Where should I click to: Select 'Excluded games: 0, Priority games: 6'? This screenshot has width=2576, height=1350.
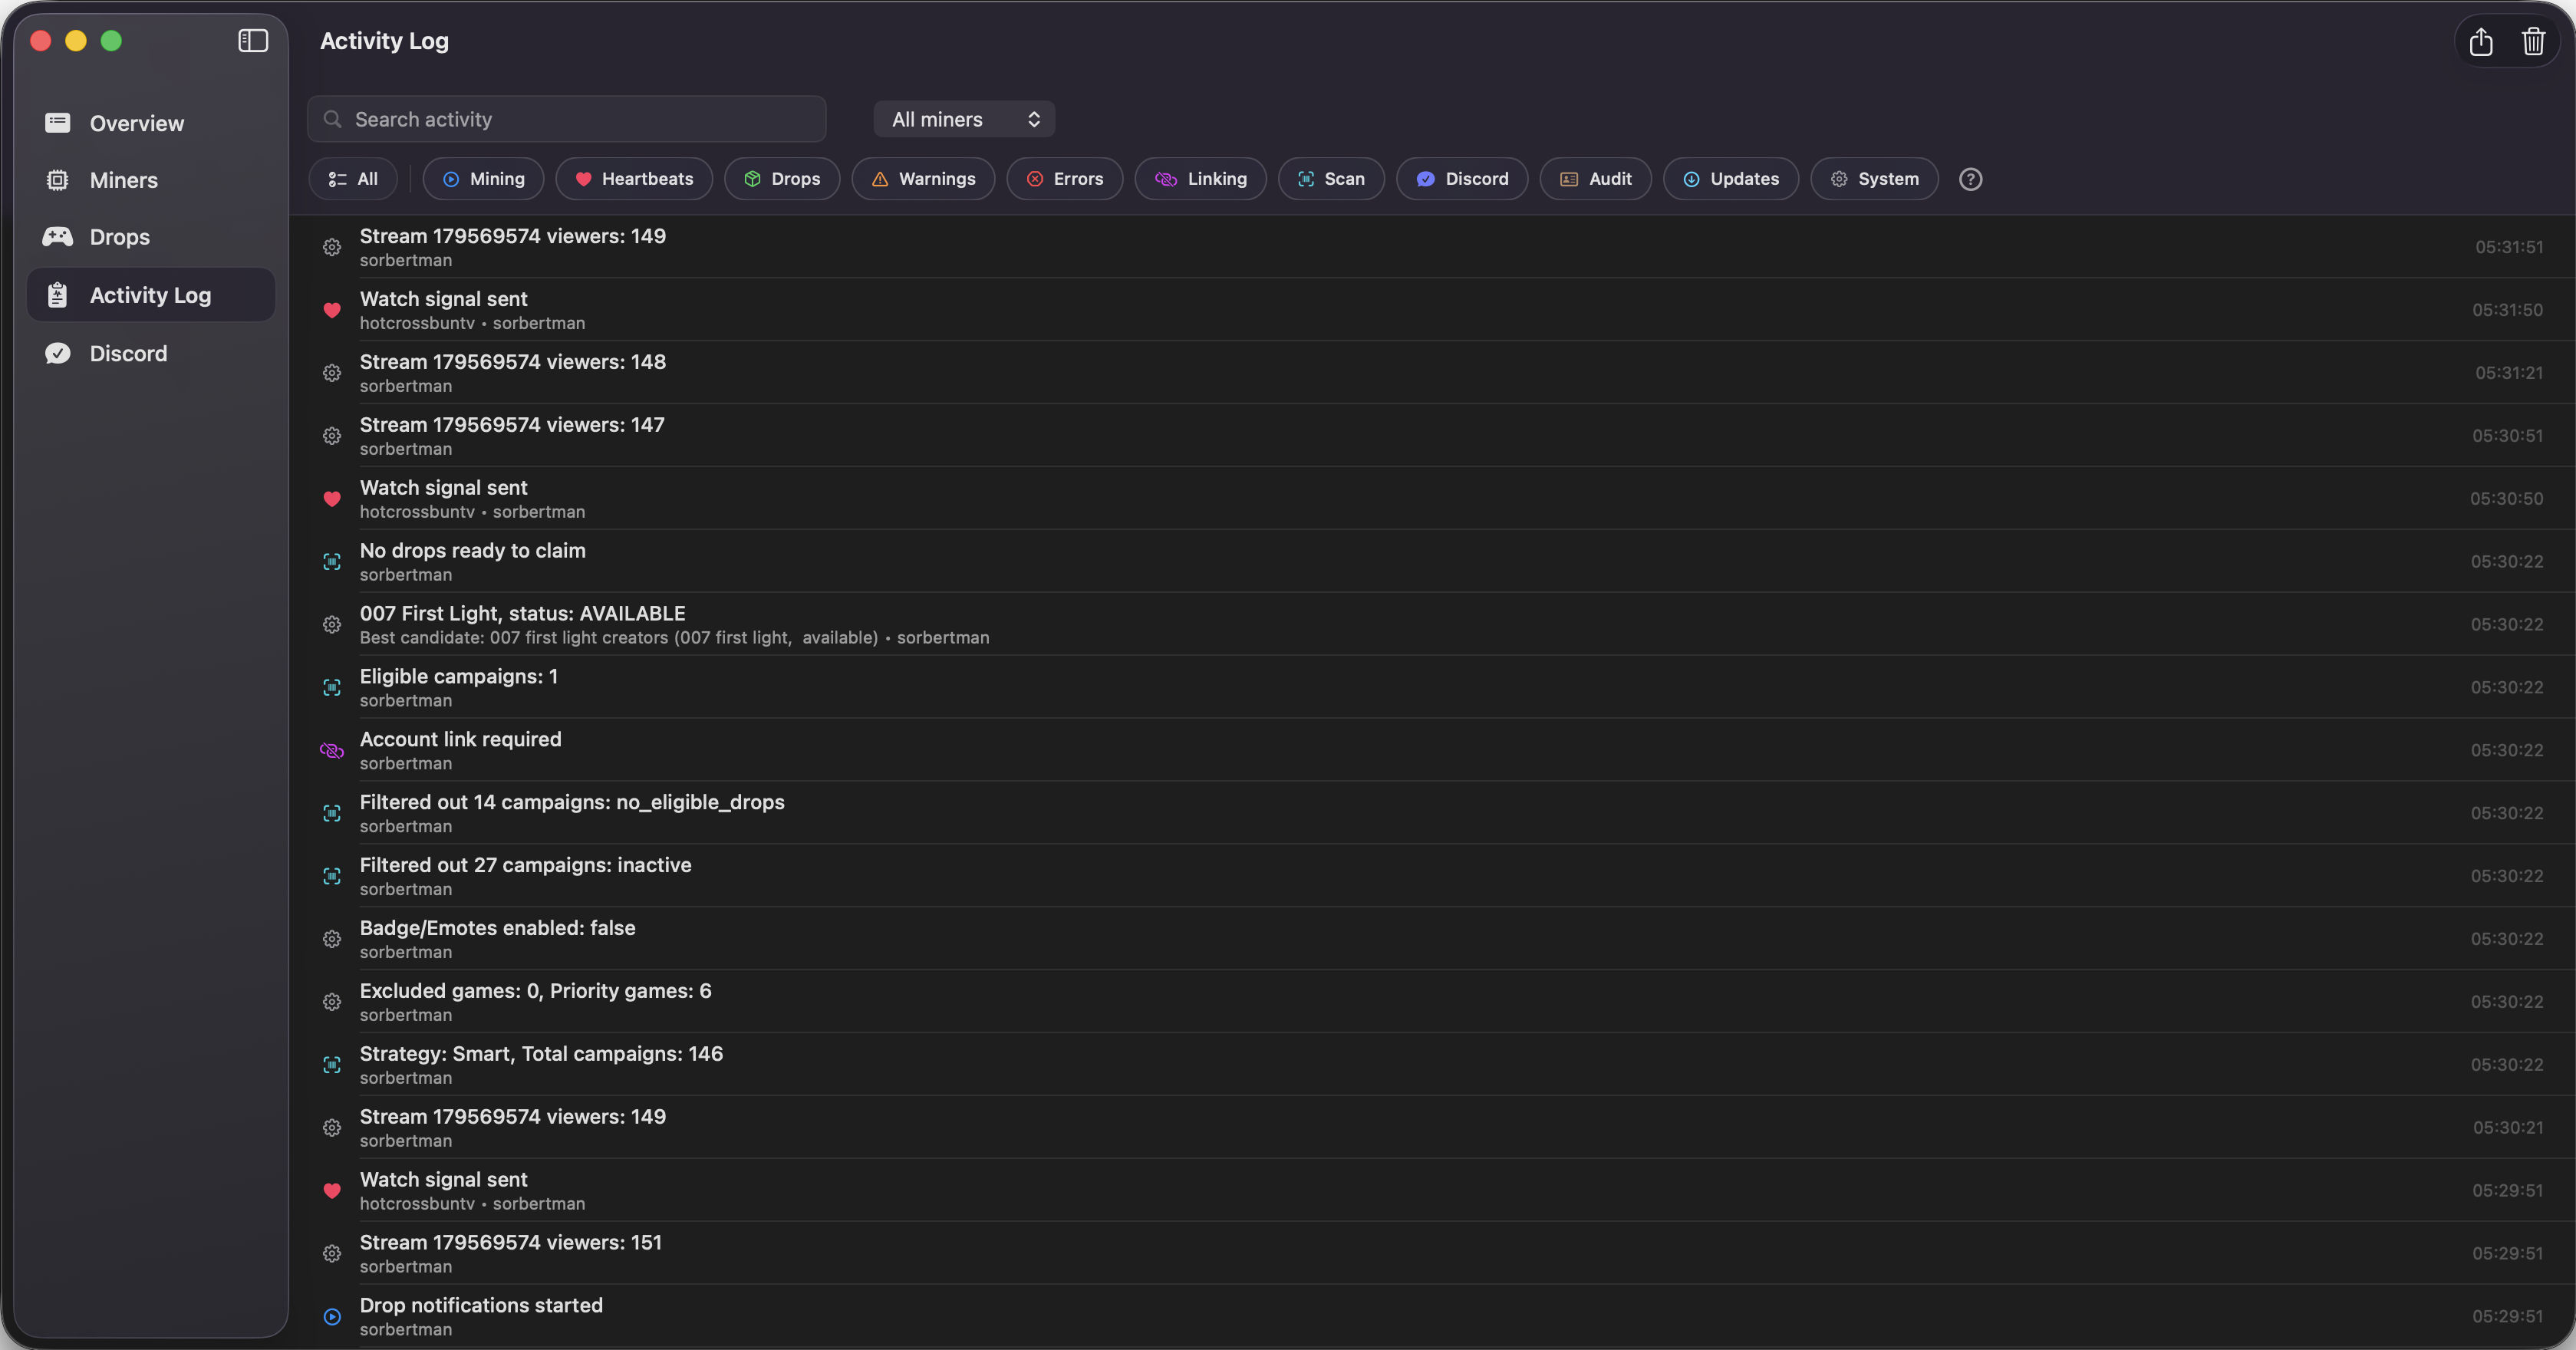tap(1432, 1002)
